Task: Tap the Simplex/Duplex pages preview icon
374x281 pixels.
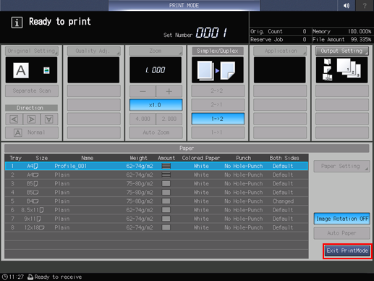Action: pyautogui.click(x=218, y=70)
